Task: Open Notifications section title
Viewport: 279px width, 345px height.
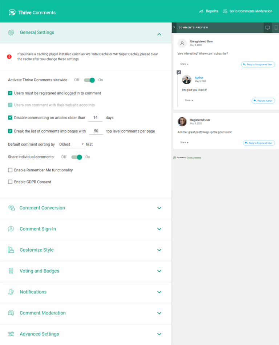Action: point(33,292)
